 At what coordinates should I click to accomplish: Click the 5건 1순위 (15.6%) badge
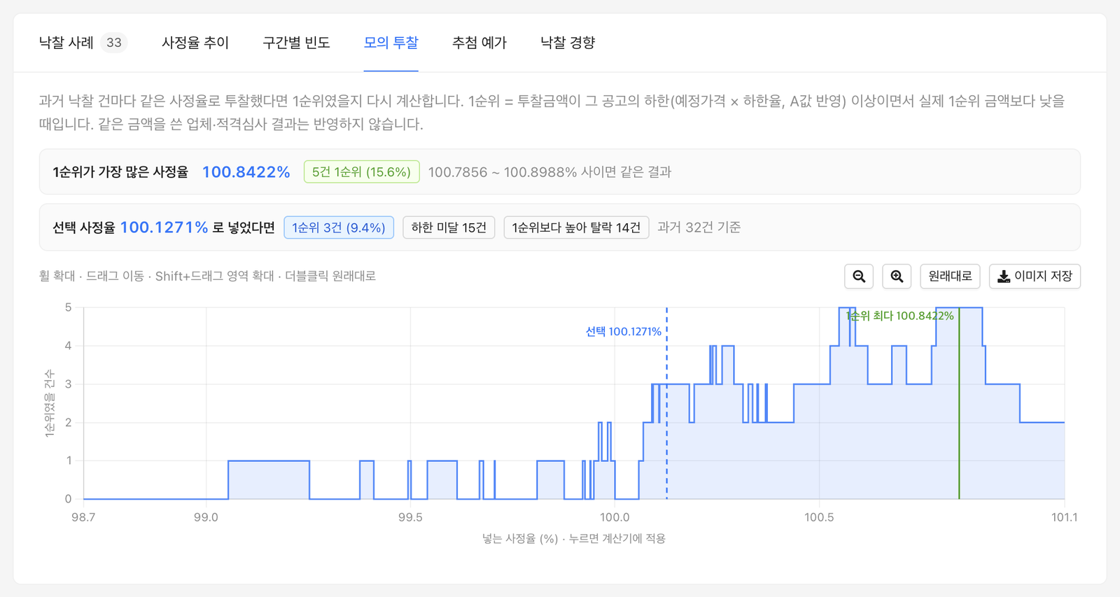[362, 172]
